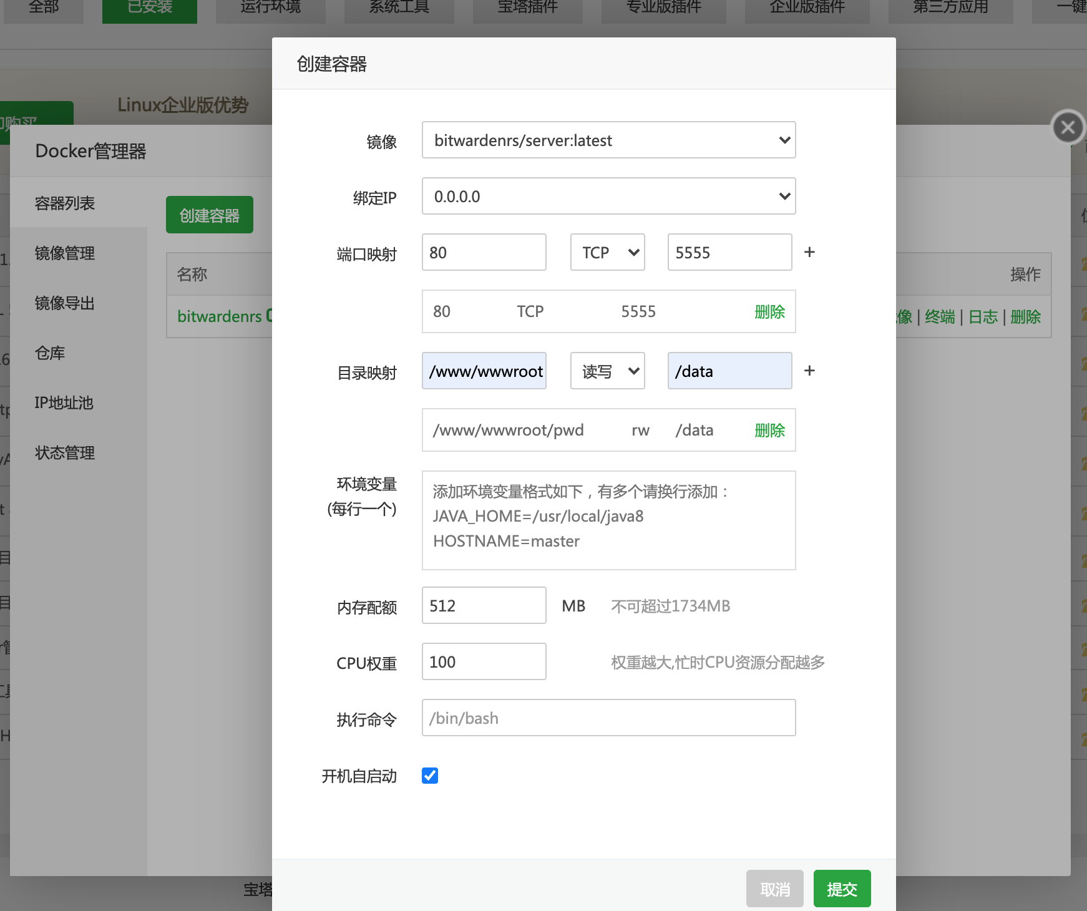Click the /www/wwwroot host path field
The width and height of the screenshot is (1087, 911).
point(484,371)
